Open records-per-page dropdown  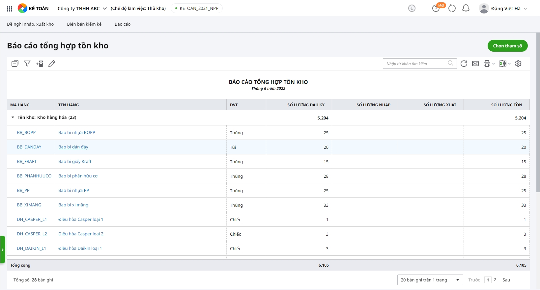pos(430,280)
